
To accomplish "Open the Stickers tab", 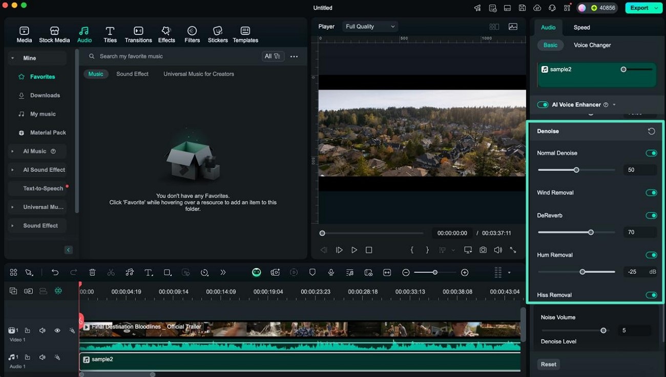I will point(218,34).
